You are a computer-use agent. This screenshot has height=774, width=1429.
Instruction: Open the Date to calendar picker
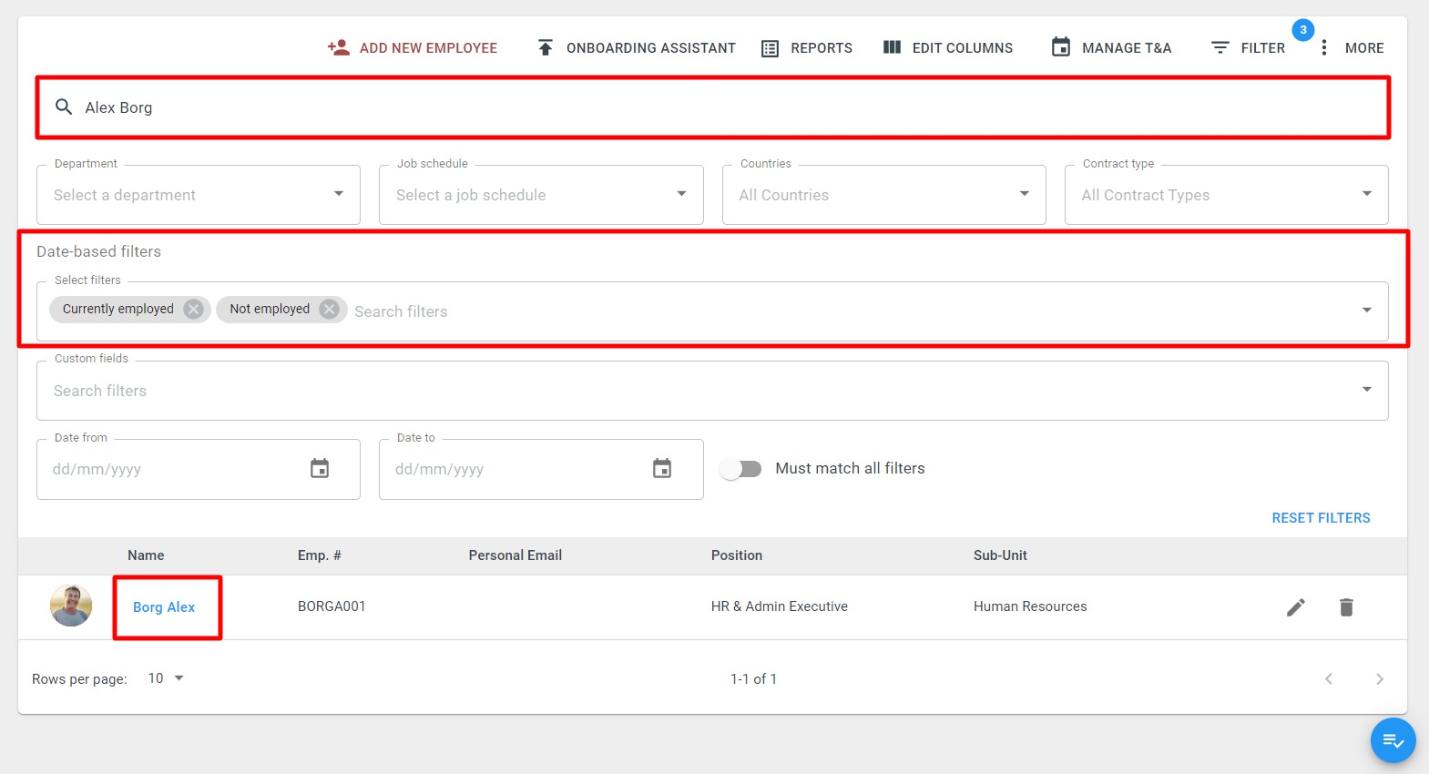[662, 468]
